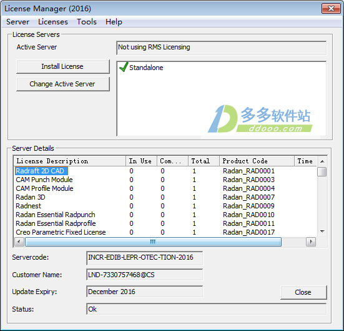The image size is (344, 331).
Task: Click product code Radan_RAD0017
Action: [x=248, y=233]
